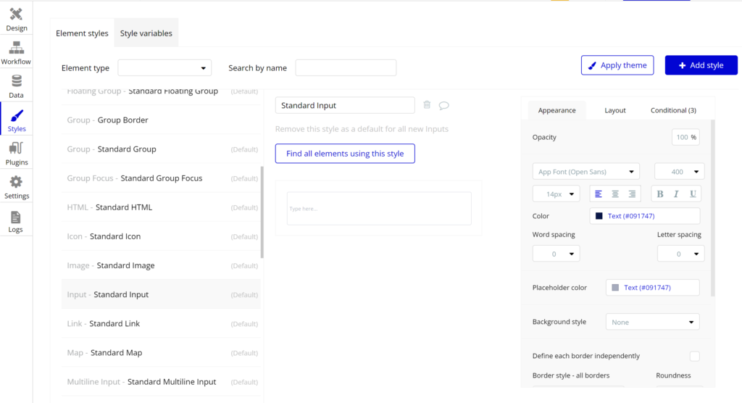The height and width of the screenshot is (403, 742).
Task: Click Find all elements using this style
Action: pos(345,154)
